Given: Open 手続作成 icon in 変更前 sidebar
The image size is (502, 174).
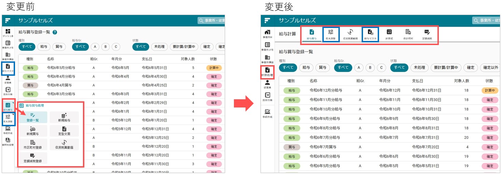Looking at the screenshot, I should 8,130.
